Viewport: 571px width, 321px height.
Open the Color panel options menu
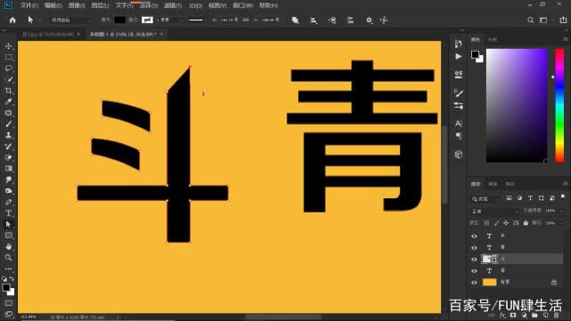[x=565, y=39]
